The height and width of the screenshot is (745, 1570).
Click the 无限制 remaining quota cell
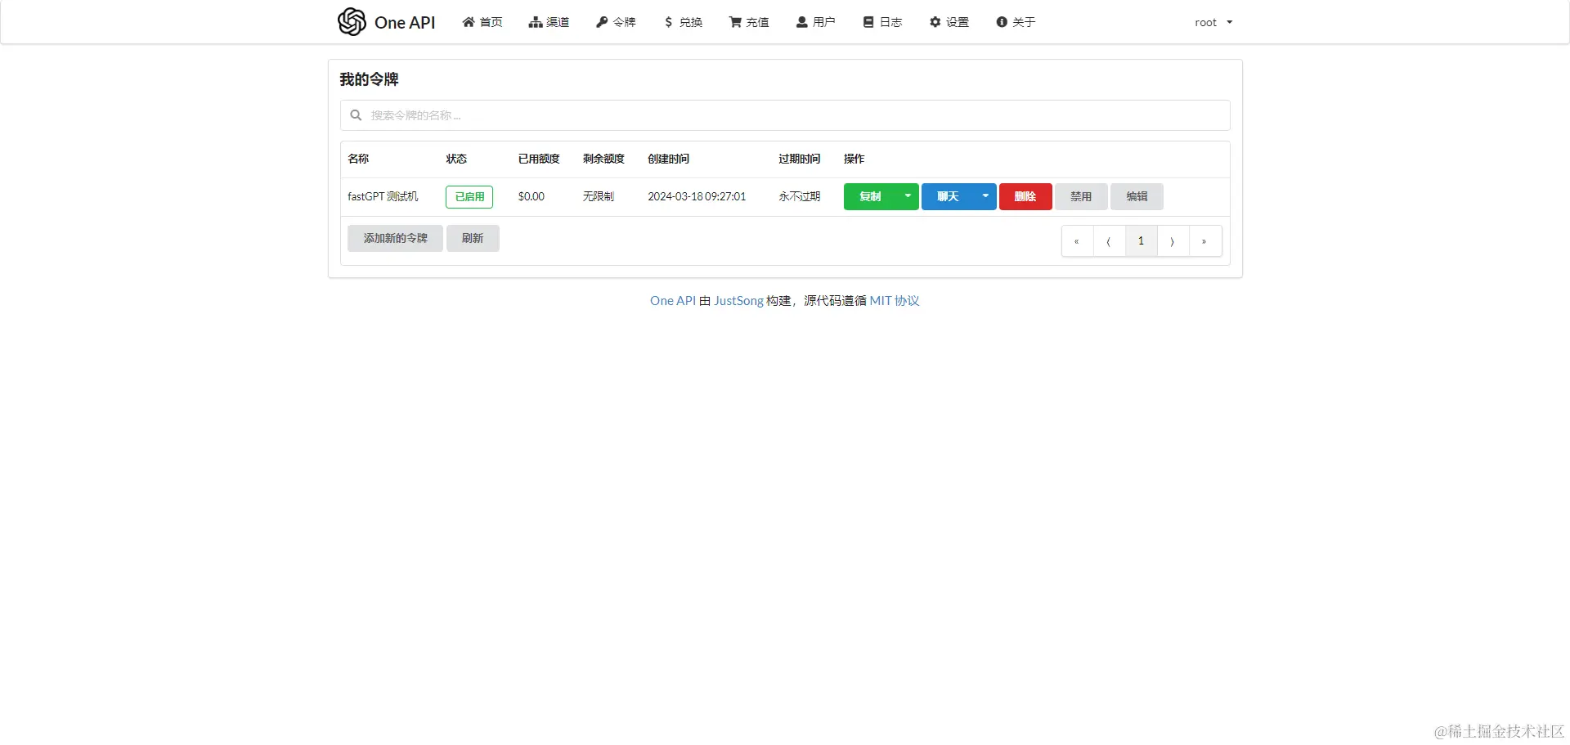(598, 196)
